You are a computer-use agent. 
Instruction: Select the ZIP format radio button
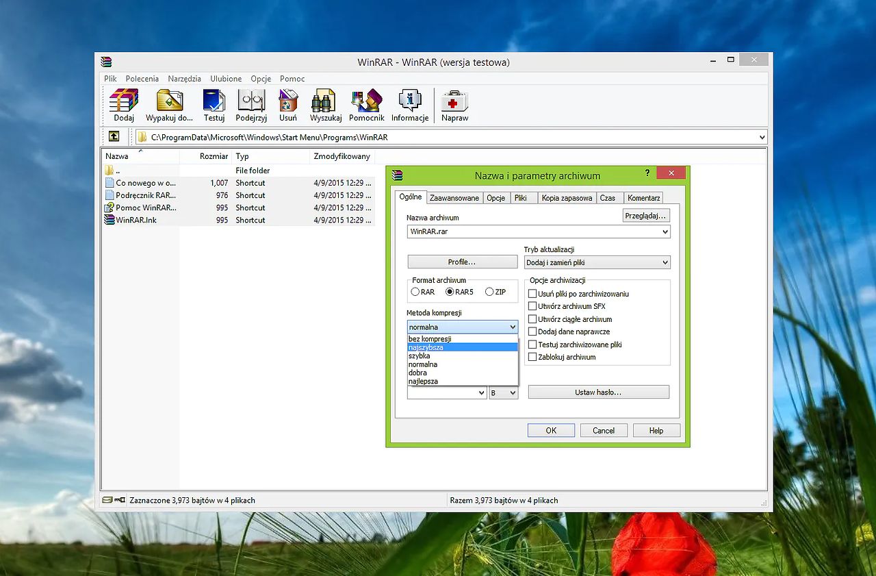pyautogui.click(x=489, y=292)
